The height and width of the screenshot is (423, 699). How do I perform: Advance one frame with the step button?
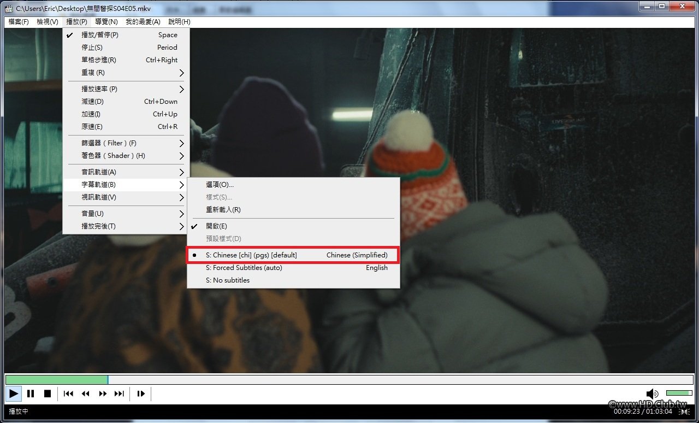[141, 393]
